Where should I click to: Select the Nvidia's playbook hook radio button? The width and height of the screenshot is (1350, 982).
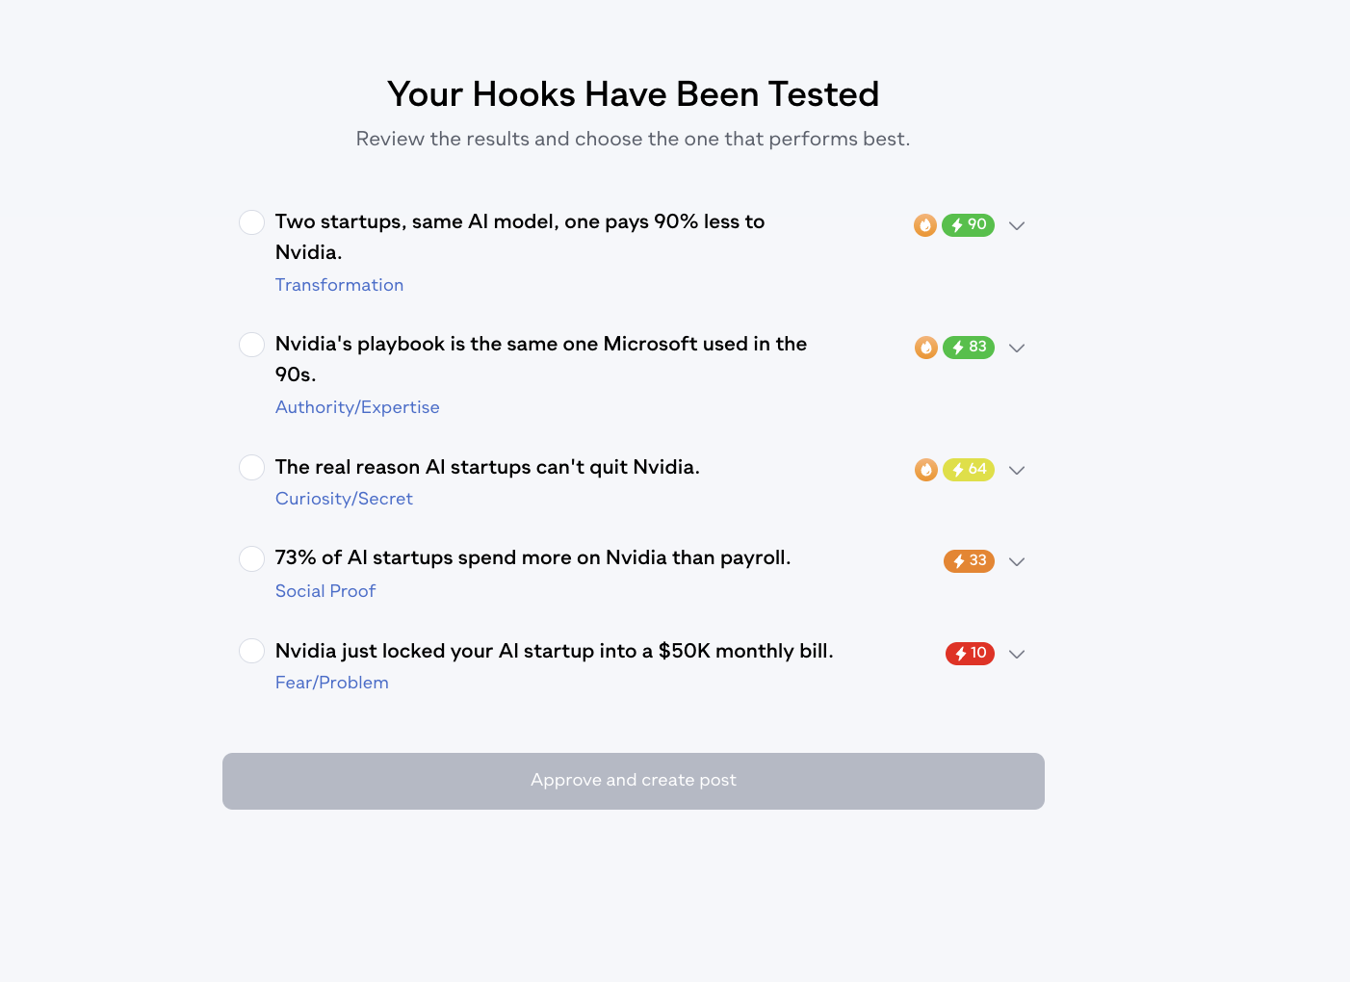251,345
